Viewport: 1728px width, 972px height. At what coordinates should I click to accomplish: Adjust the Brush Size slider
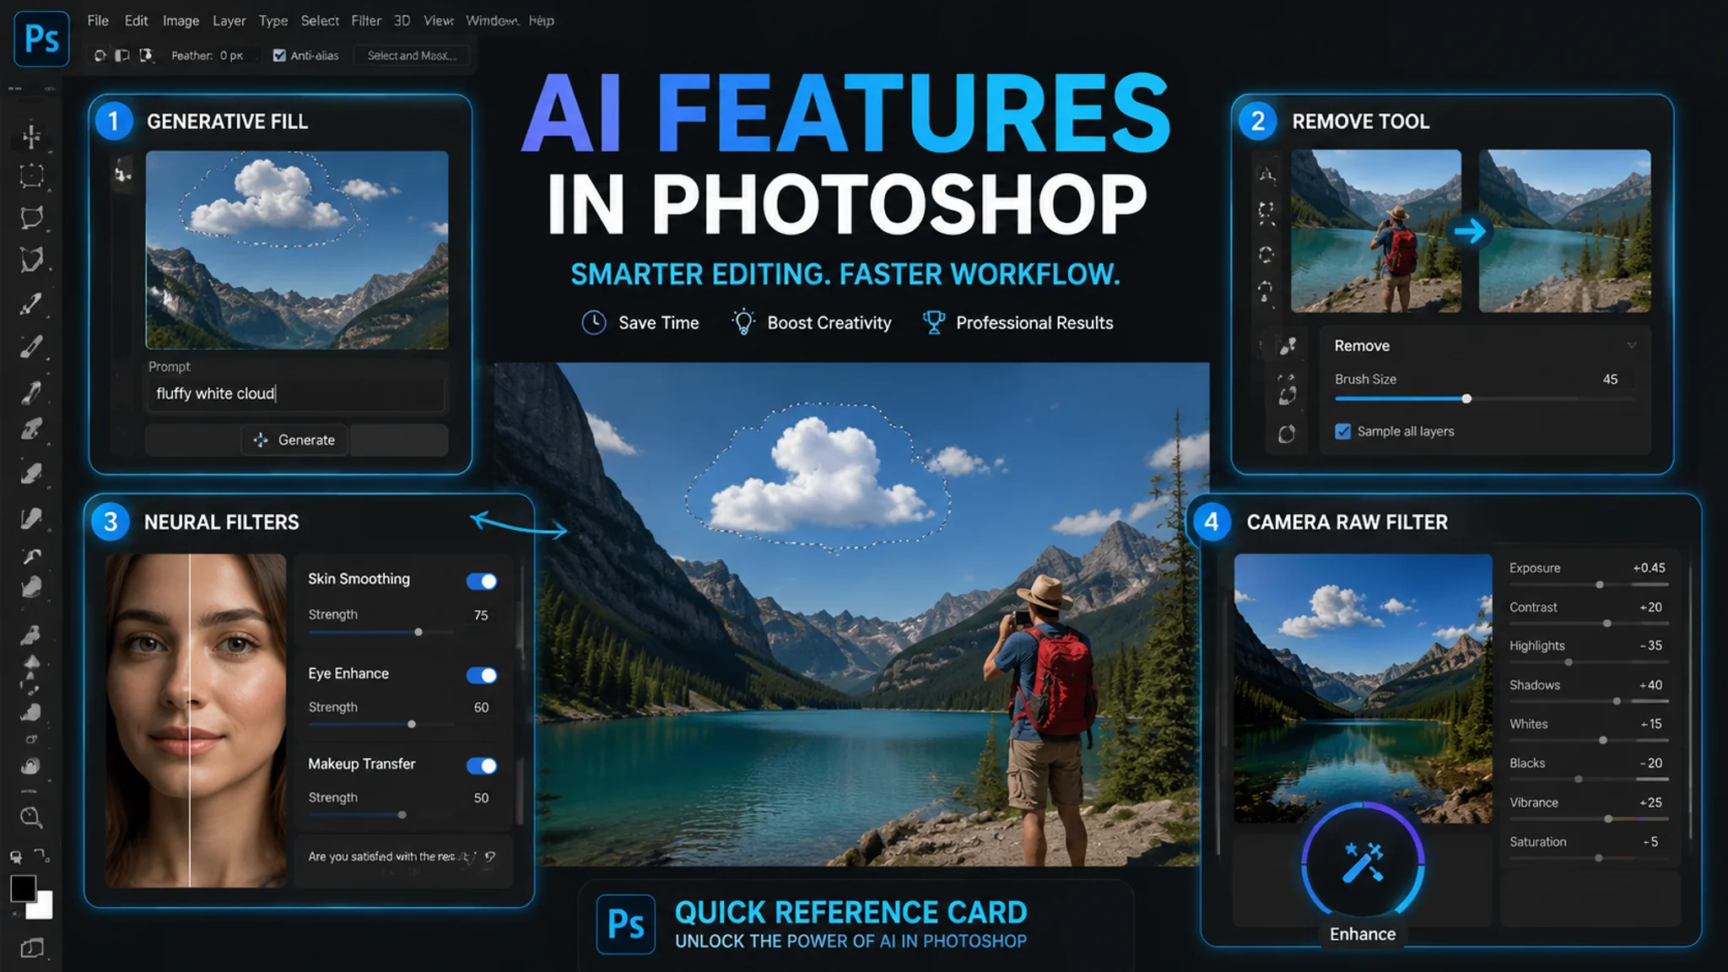pyautogui.click(x=1485, y=398)
